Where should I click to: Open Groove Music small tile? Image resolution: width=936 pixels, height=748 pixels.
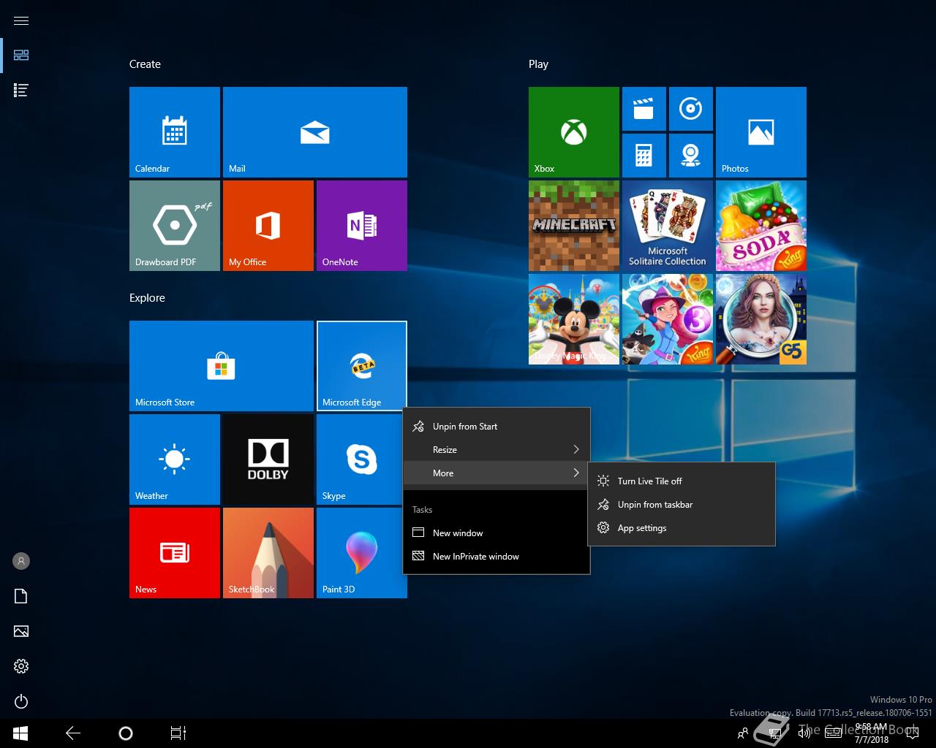pos(690,109)
